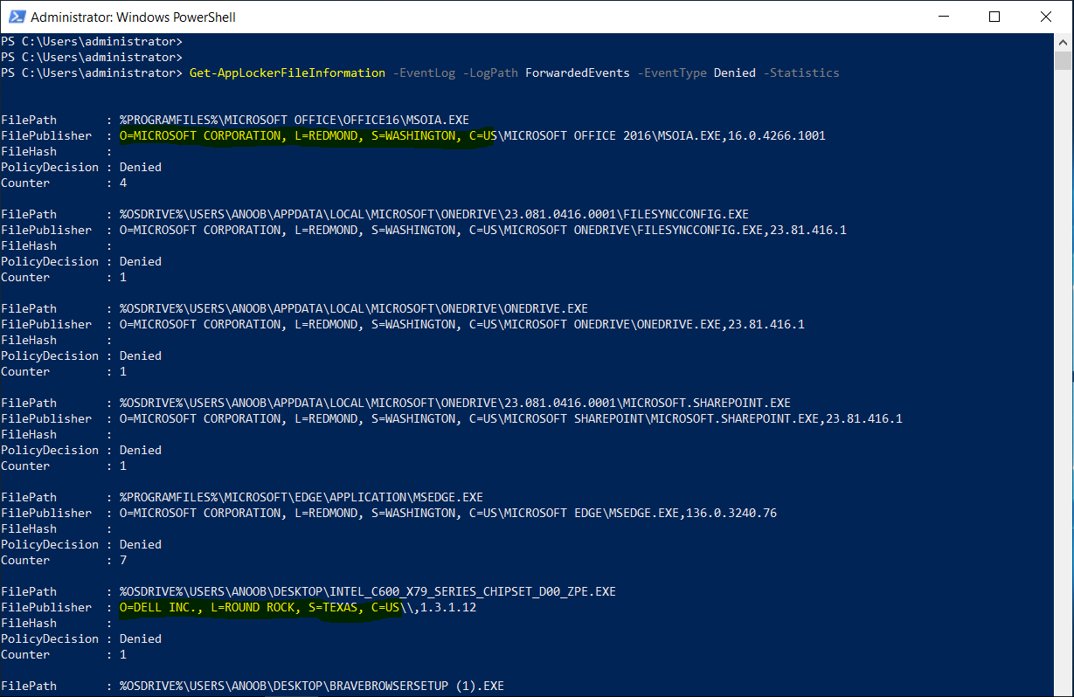
Task: Click highlighted Dell Inc. publisher text
Action: tap(260, 607)
